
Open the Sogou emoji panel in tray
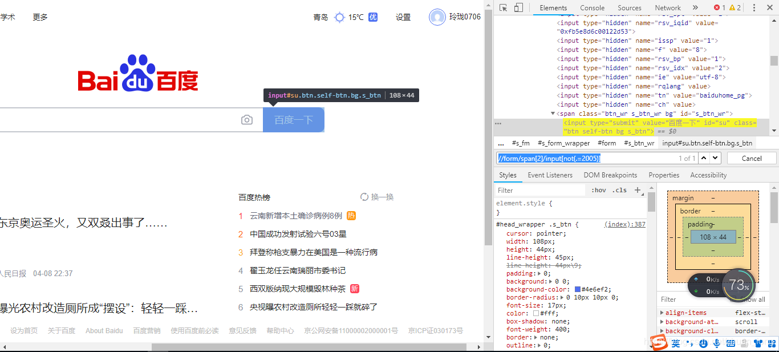(x=703, y=343)
